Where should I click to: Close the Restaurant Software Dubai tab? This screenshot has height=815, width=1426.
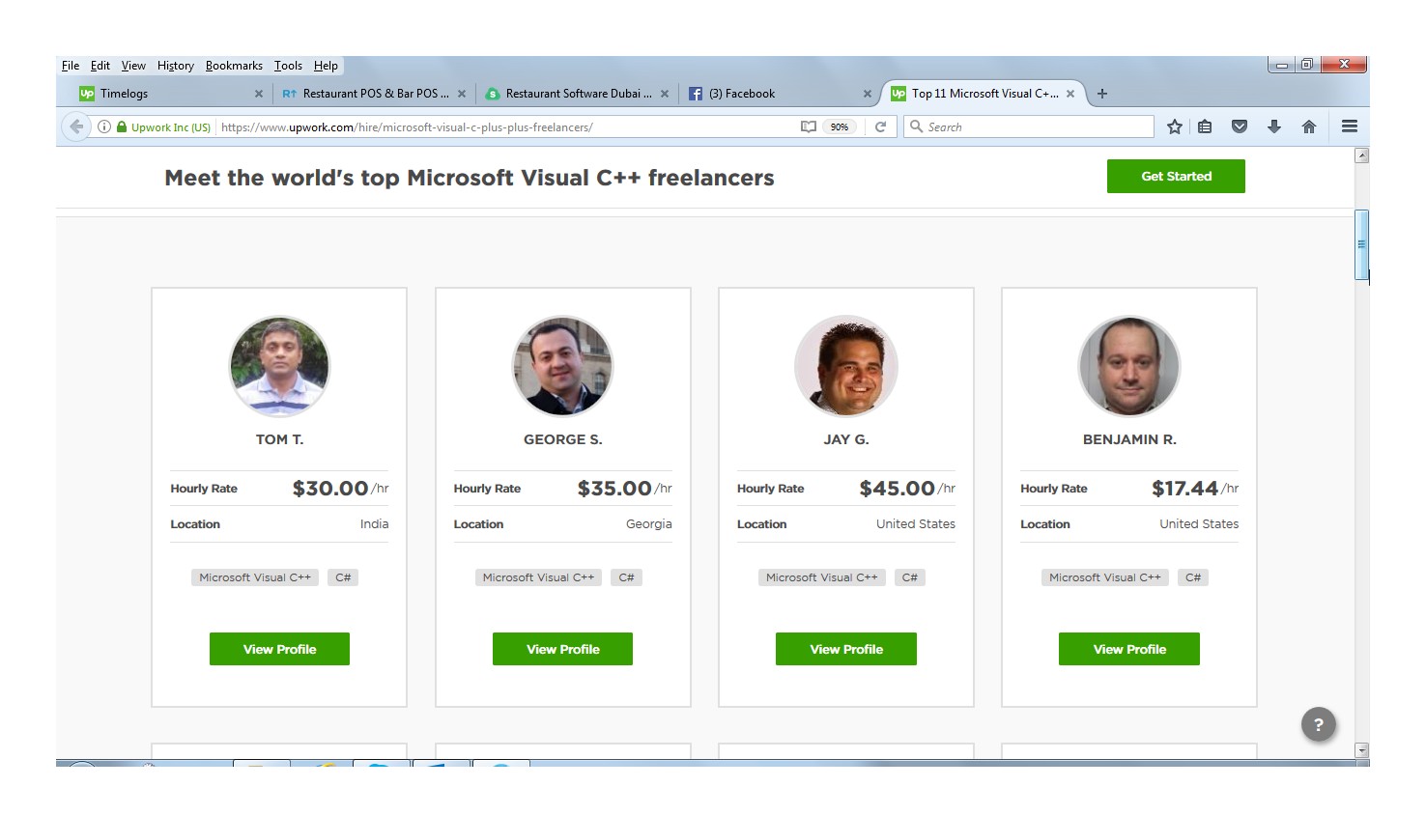(x=665, y=94)
